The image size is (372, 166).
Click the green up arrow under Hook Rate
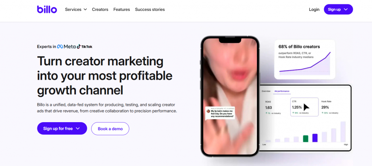coord(323,113)
